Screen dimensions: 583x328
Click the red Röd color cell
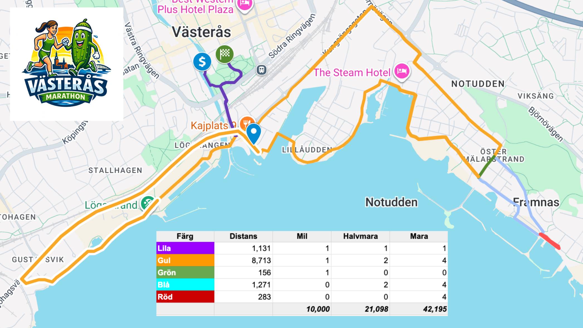coord(185,297)
